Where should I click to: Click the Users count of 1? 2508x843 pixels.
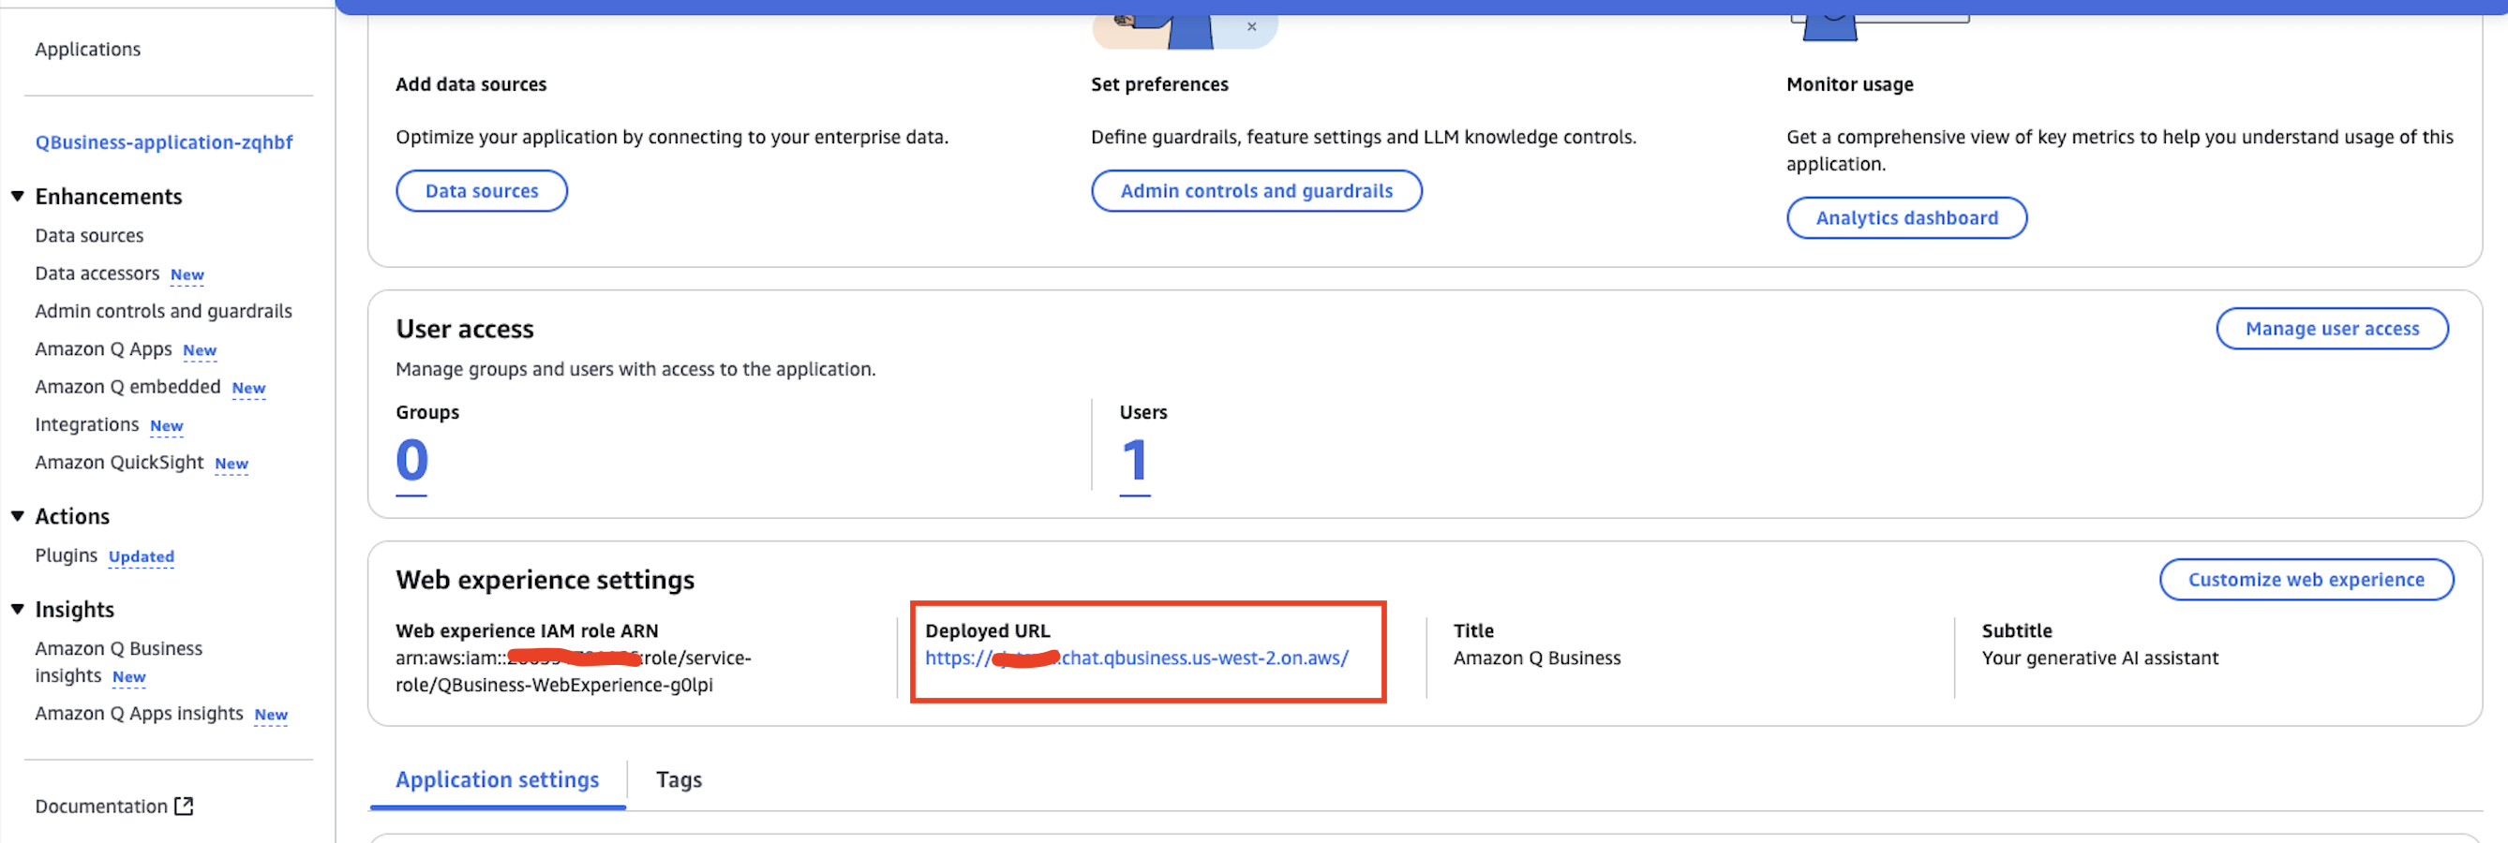[1134, 461]
